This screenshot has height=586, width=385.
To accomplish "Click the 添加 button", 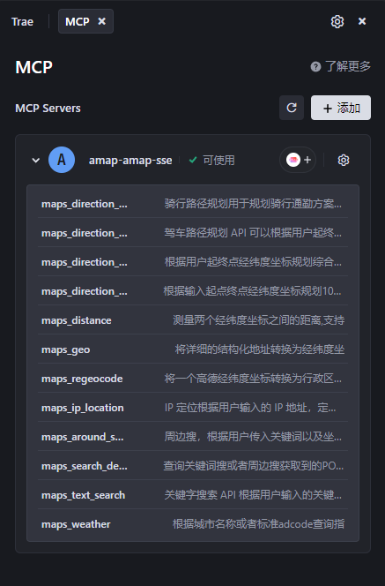I will (341, 108).
